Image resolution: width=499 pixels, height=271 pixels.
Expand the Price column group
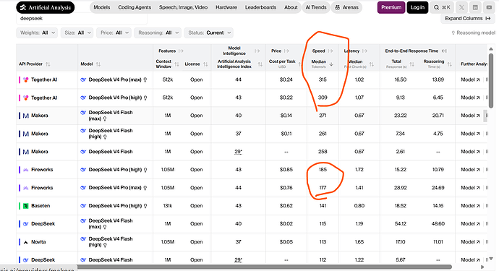pos(286,51)
